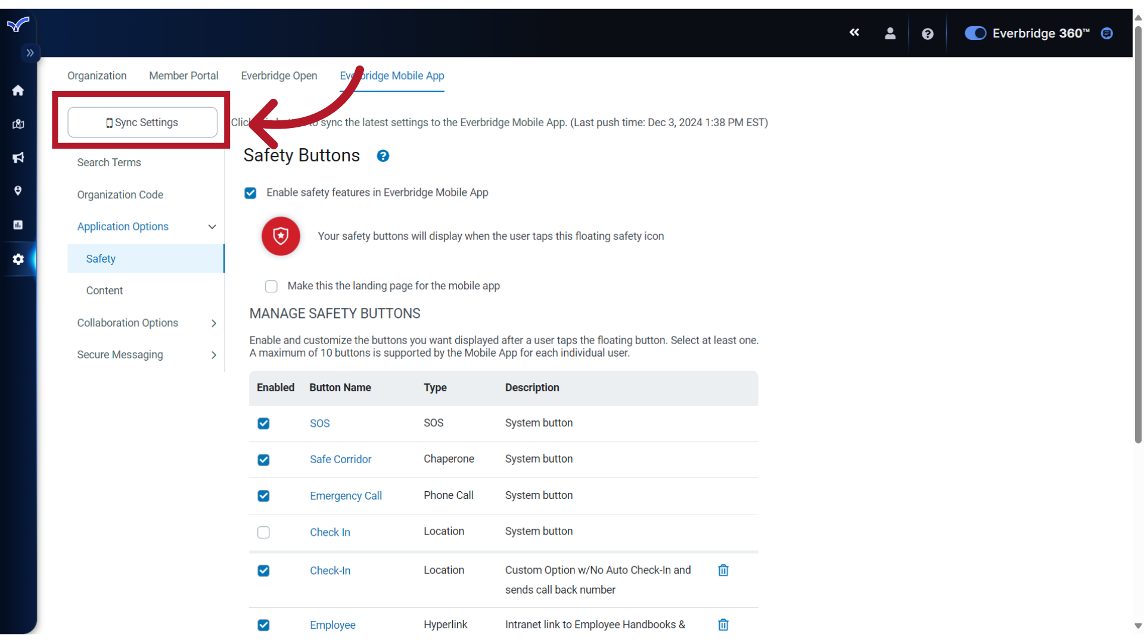Open the SOS safety button link

[x=320, y=422]
